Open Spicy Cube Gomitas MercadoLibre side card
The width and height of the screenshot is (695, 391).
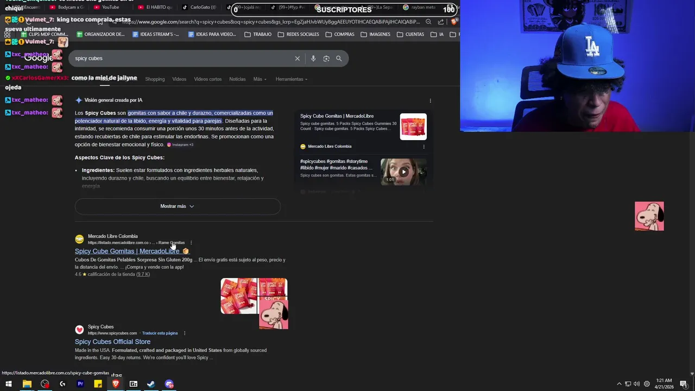pos(337,116)
